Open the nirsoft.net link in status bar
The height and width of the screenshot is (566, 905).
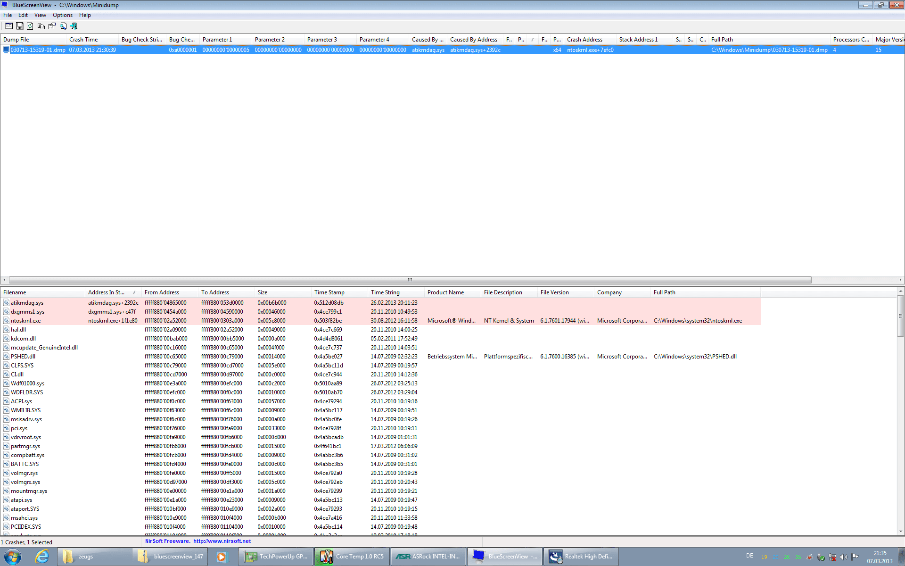[x=222, y=541]
